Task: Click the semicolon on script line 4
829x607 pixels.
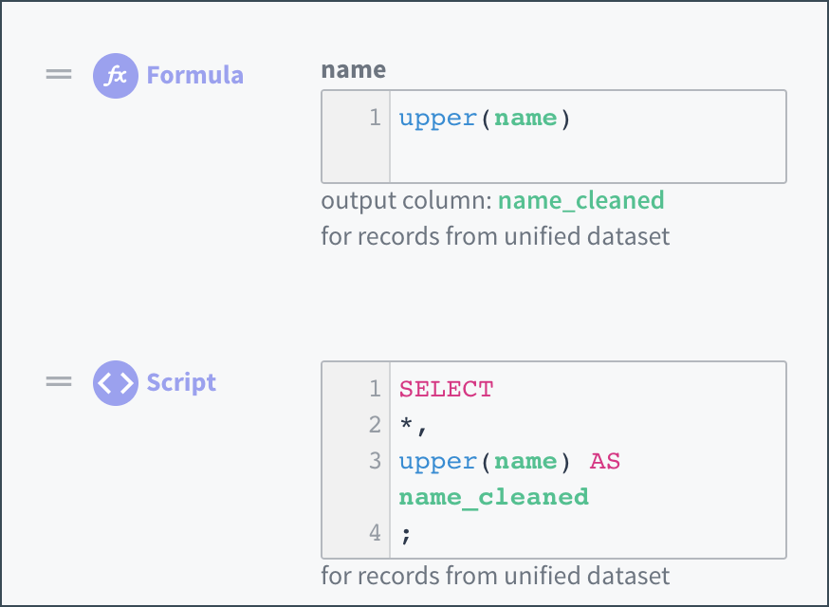Action: (405, 534)
